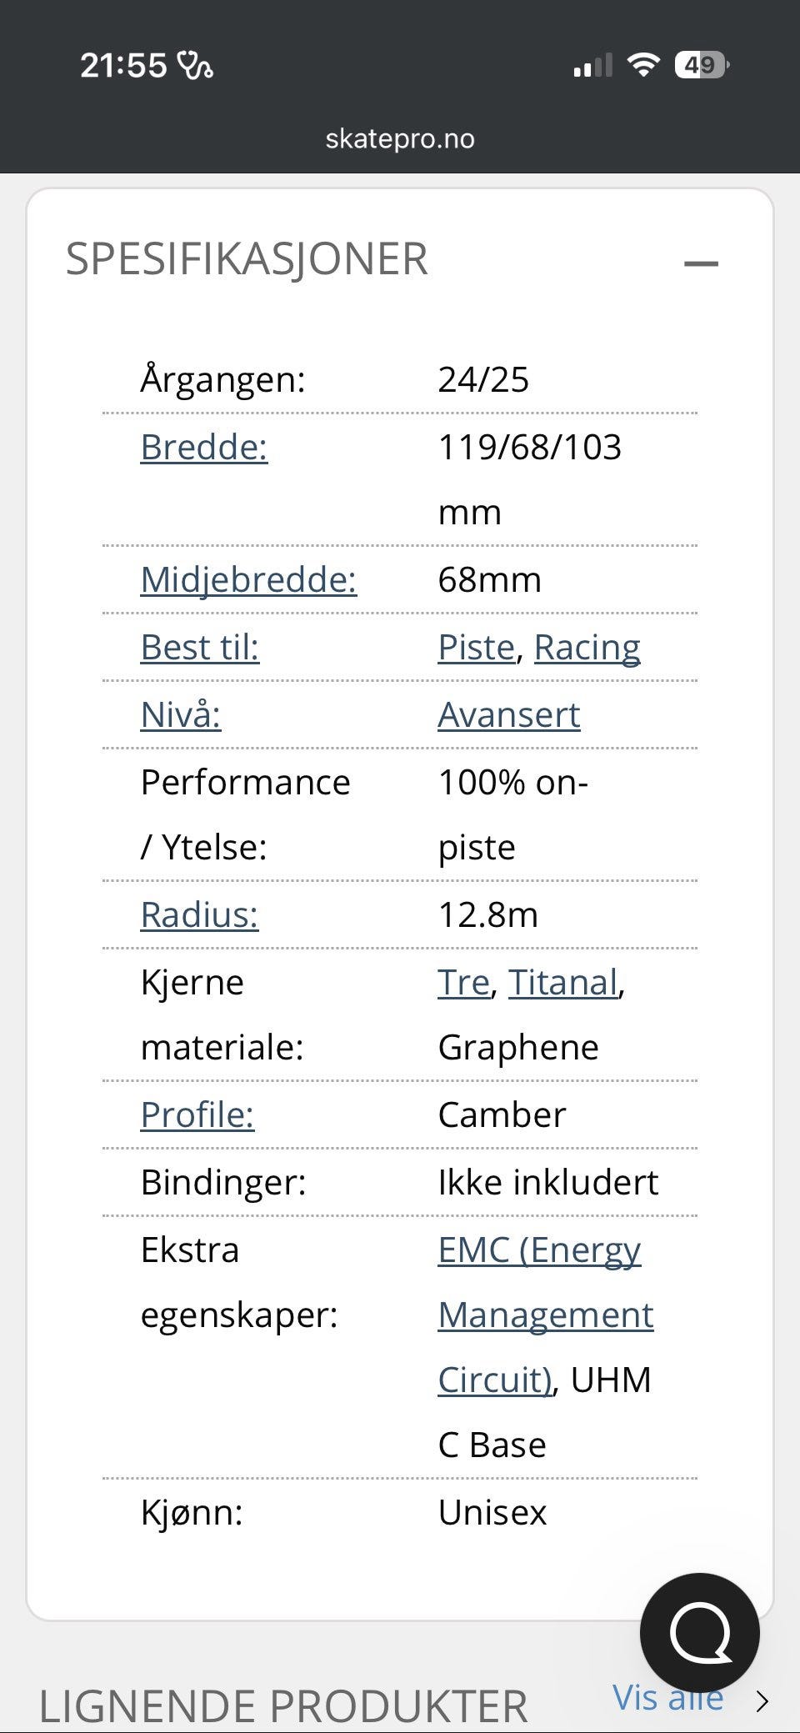Select the Piste category link
The height and width of the screenshot is (1733, 800).
(x=475, y=647)
